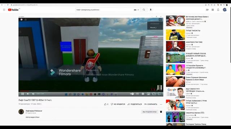The height and width of the screenshot is (129, 231).
Task: Like the video with thumbs up
Action: 106,104
